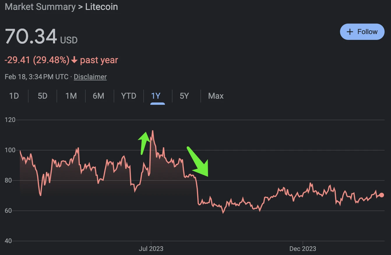391x255 pixels.
Task: Click the pink endpoint dot on the chart line
Action: click(x=382, y=195)
